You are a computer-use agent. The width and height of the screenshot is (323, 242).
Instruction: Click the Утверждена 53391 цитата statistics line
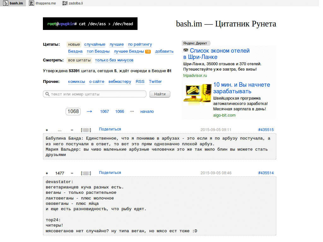click(x=107, y=71)
